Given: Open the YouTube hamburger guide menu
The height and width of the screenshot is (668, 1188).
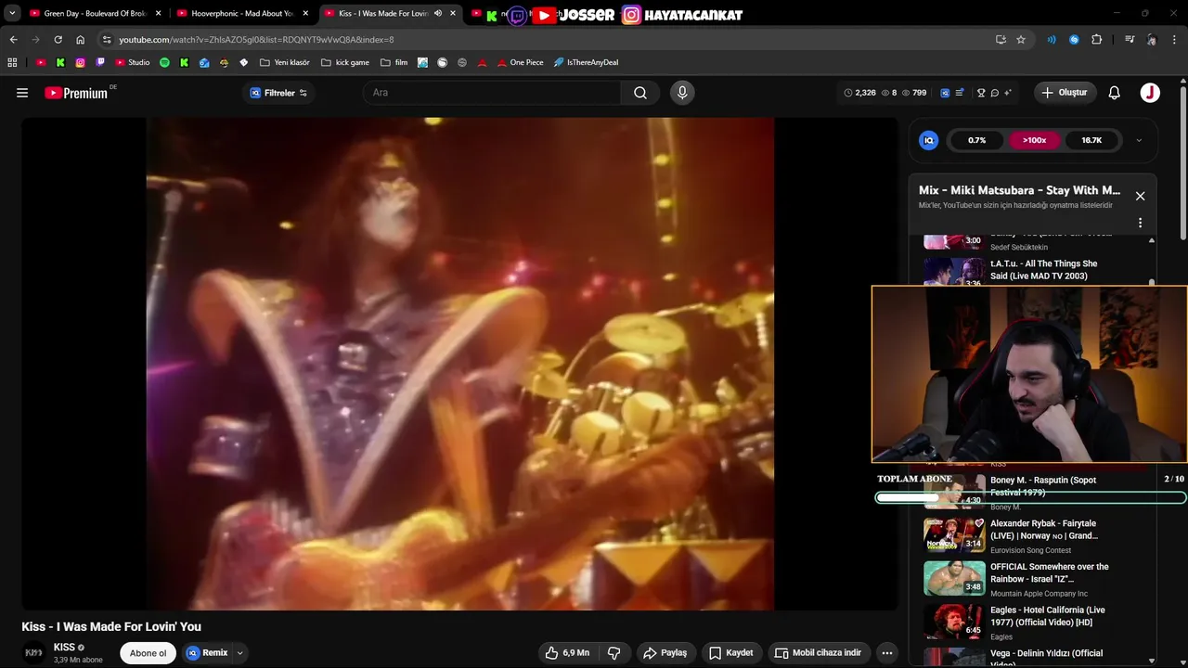Looking at the screenshot, I should tap(22, 93).
